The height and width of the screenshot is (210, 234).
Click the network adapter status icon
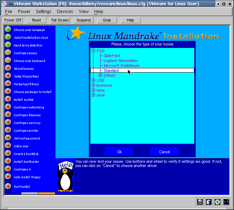pos(226,202)
